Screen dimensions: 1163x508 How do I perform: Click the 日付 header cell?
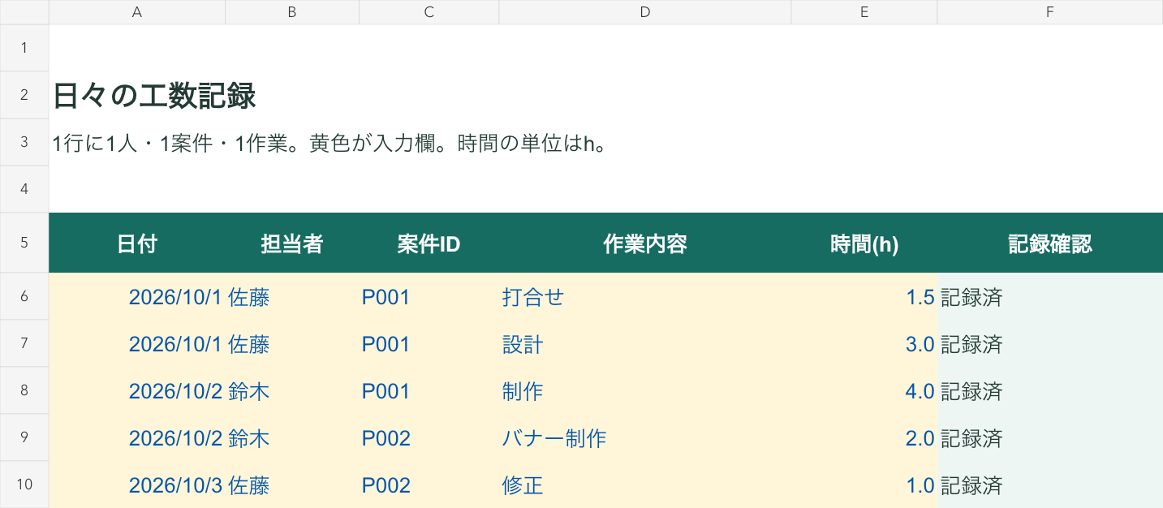(137, 243)
